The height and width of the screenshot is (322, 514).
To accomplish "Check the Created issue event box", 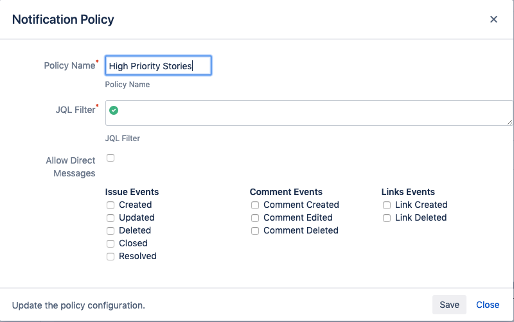I will coord(111,205).
